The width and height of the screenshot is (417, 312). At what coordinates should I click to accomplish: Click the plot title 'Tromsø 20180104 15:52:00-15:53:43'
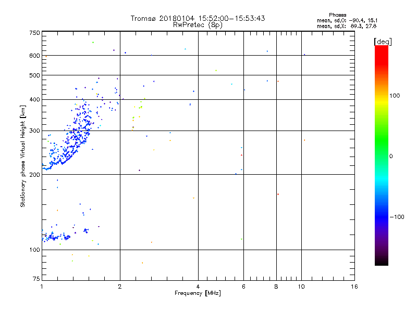click(198, 18)
